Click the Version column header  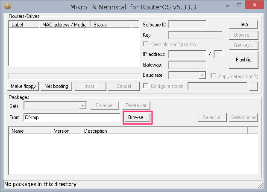[66, 131]
